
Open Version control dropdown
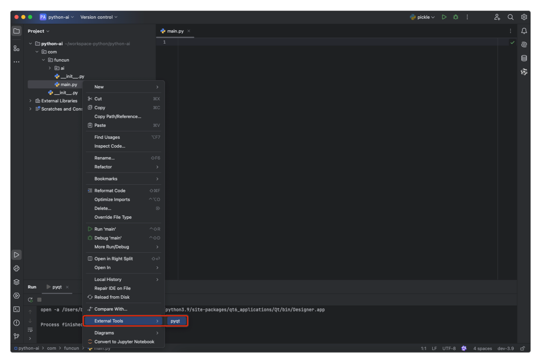tap(99, 17)
